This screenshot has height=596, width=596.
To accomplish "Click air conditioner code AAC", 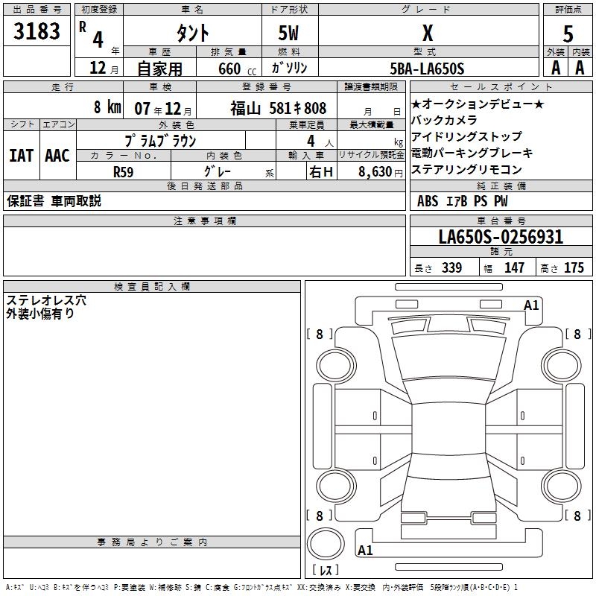I will click(x=57, y=156).
